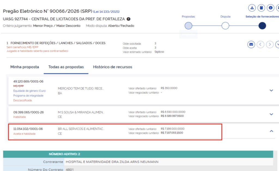Switch to the Todas as propostas tab

66,67
